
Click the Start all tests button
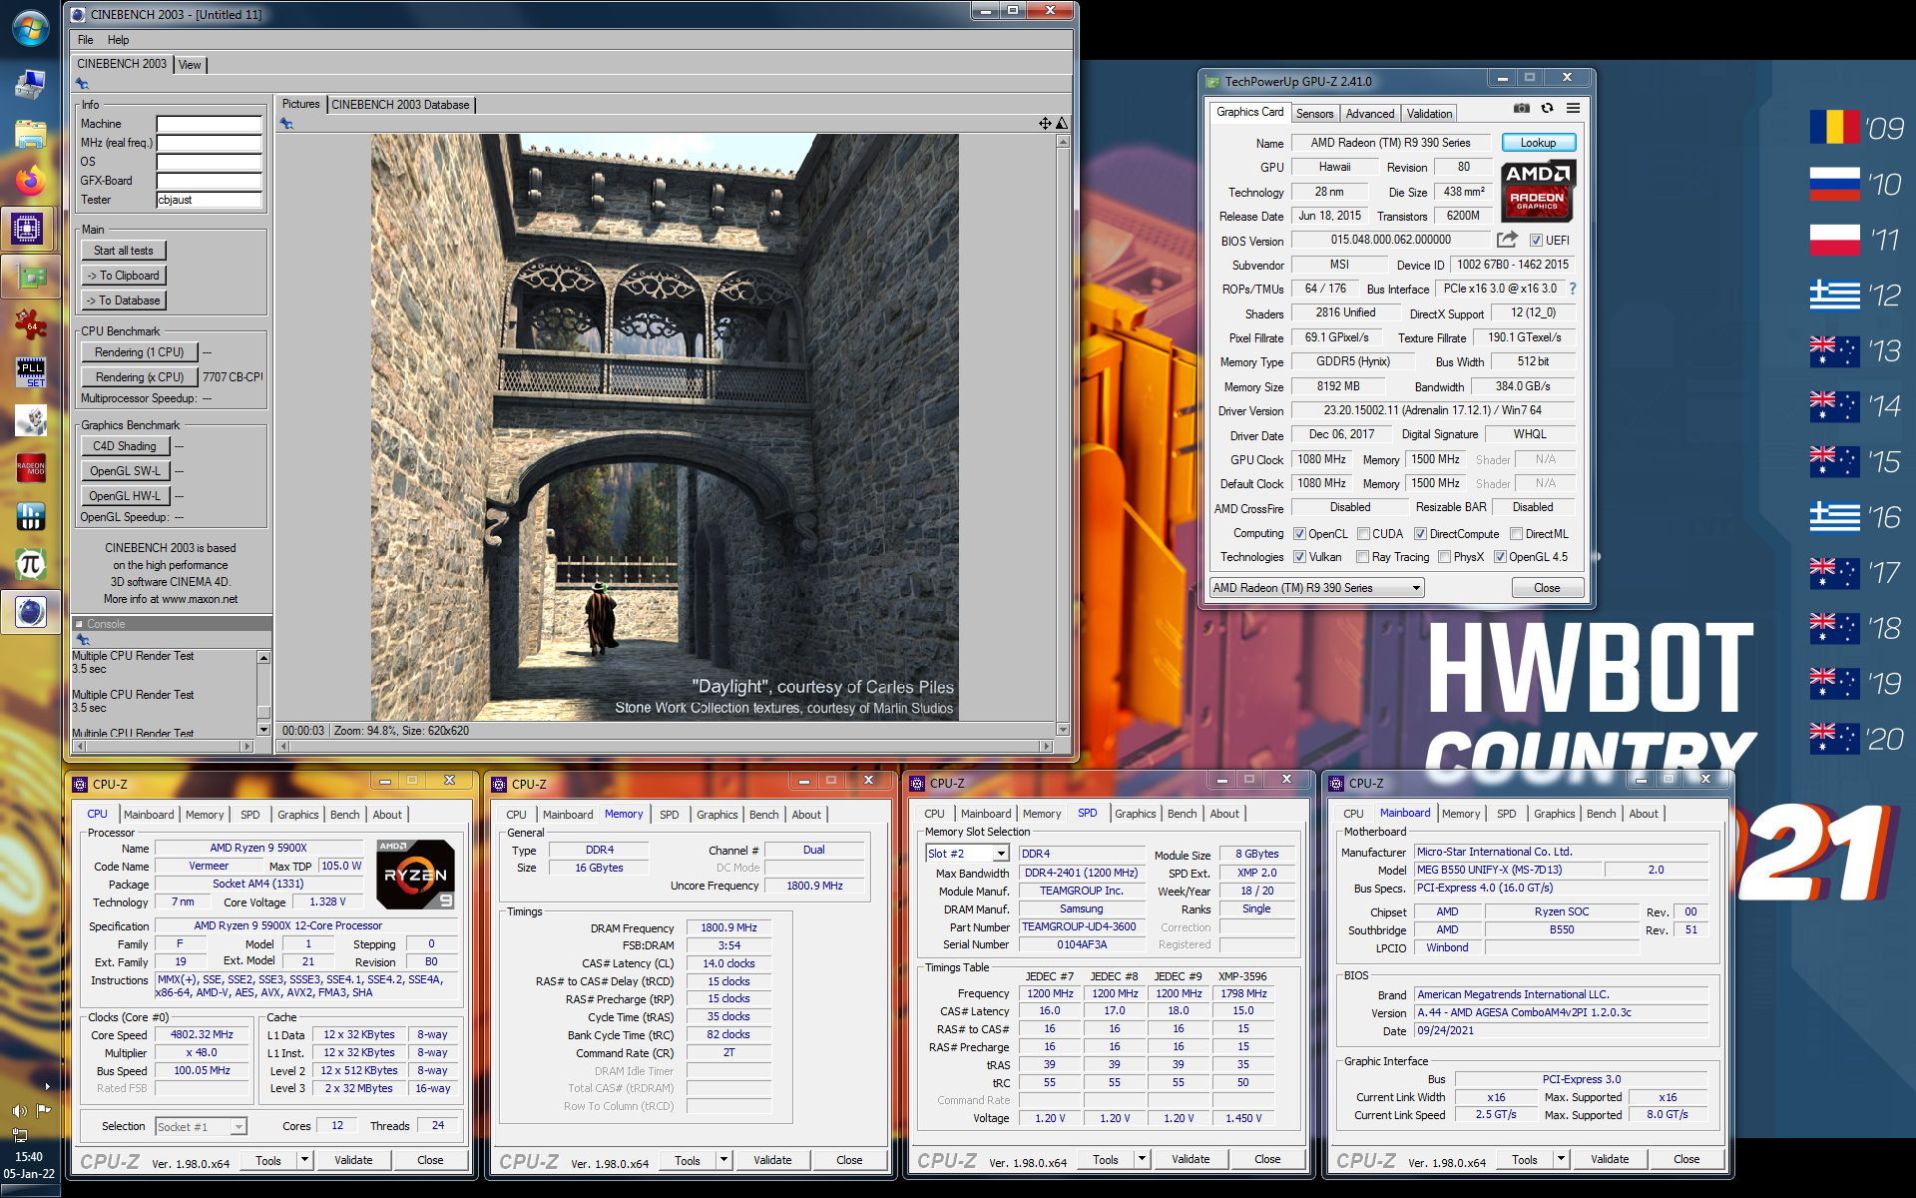click(x=124, y=251)
